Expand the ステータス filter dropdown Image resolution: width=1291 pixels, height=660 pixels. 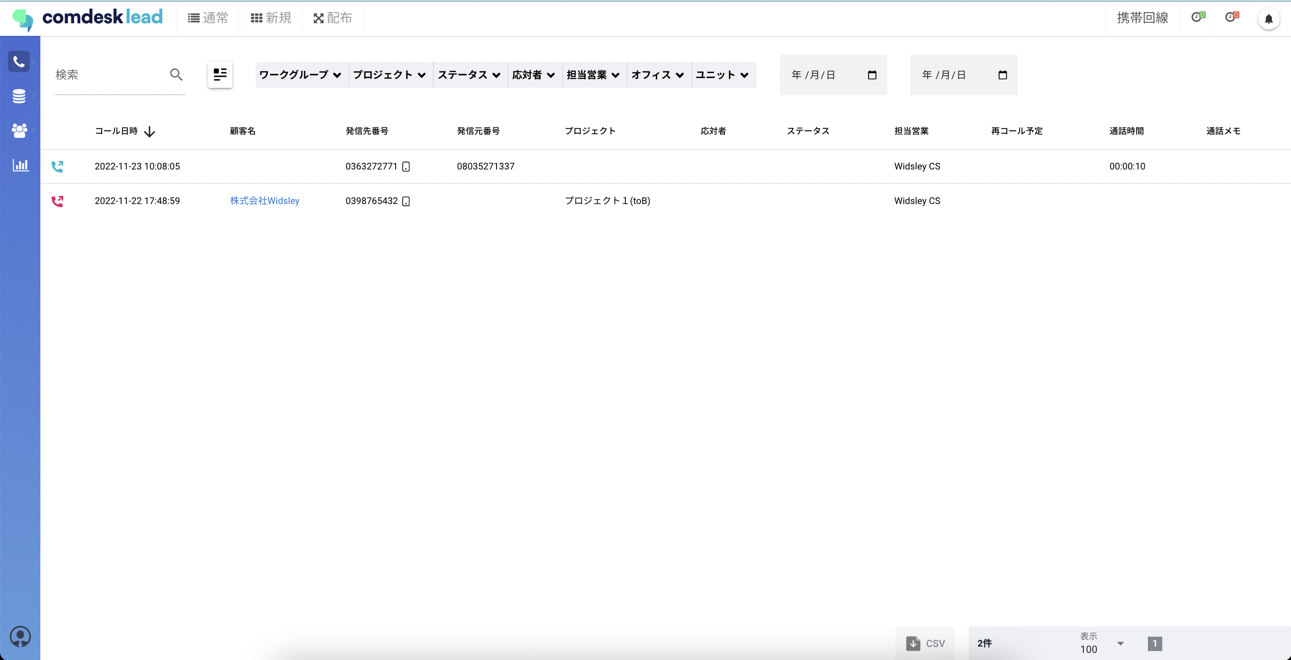(469, 74)
